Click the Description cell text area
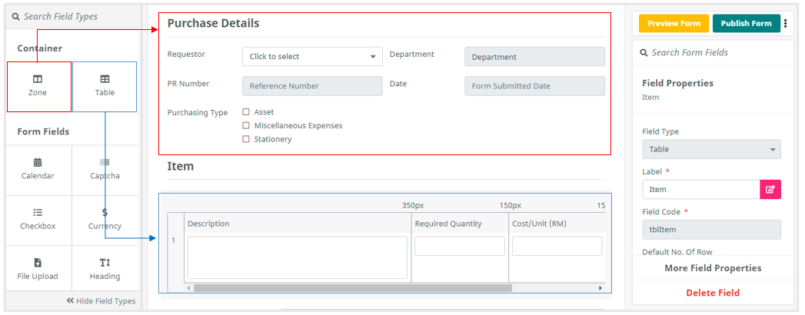805x315 pixels. click(x=298, y=257)
